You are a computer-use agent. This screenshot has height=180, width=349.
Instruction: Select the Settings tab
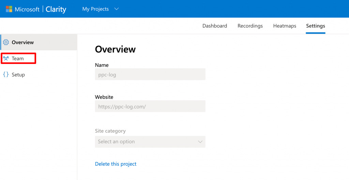[x=315, y=26]
